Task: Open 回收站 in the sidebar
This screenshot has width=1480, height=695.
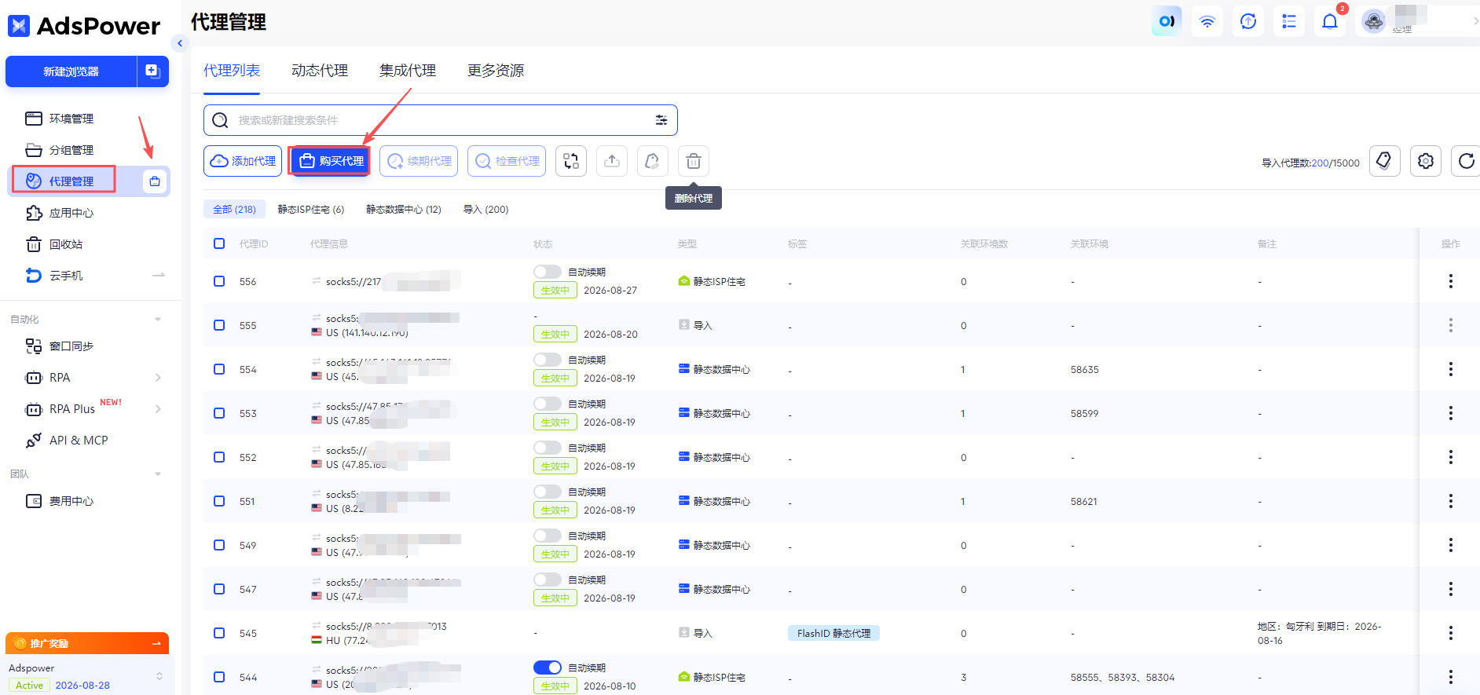Action: coord(66,244)
